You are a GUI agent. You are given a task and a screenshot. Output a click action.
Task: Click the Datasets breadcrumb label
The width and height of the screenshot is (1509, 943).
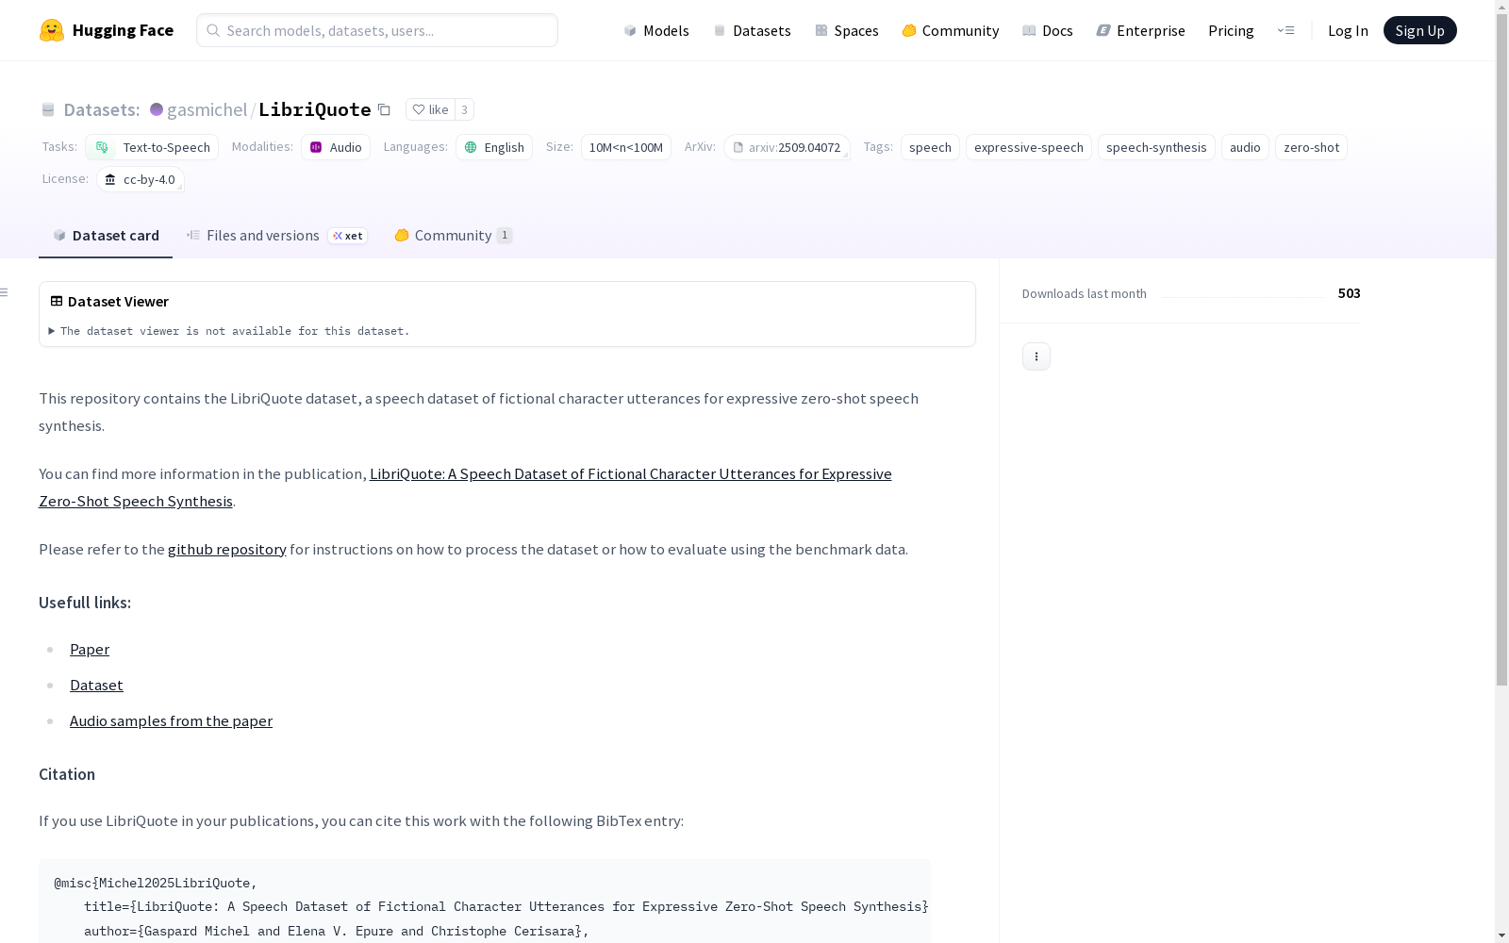coord(102,109)
